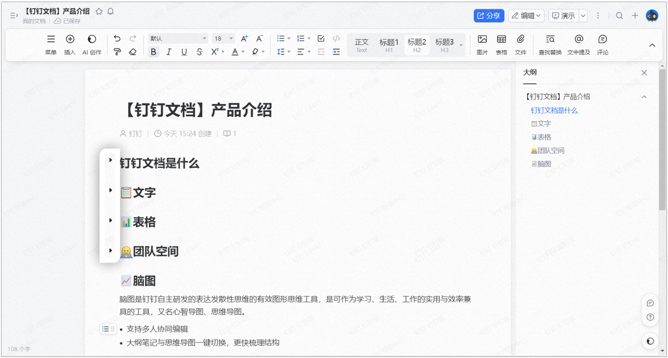Open the search magnifier in top bar
The width and height of the screenshot is (668, 358).
[x=619, y=15]
